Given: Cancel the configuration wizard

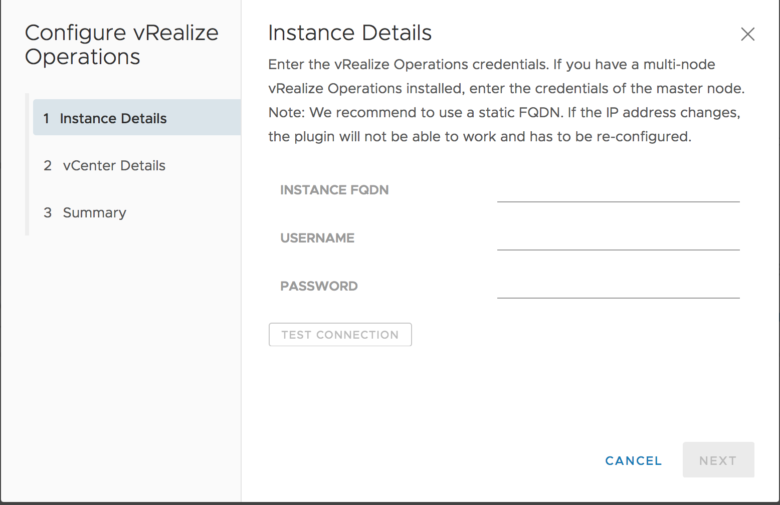Looking at the screenshot, I should click(x=633, y=460).
